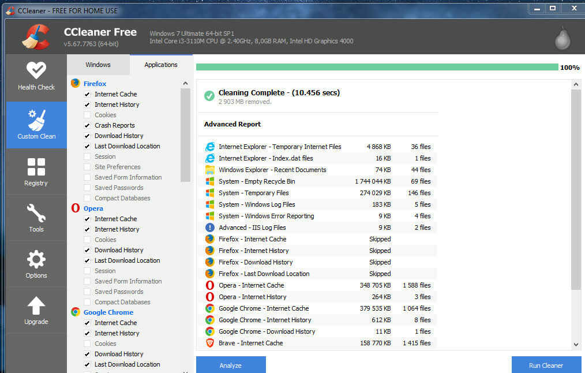
Task: Uncheck Opera Internet Cache
Action: pyautogui.click(x=87, y=219)
